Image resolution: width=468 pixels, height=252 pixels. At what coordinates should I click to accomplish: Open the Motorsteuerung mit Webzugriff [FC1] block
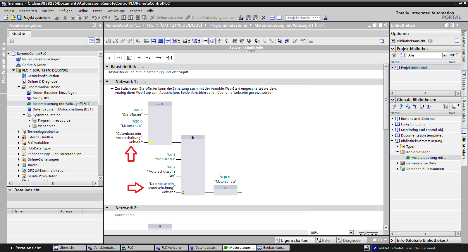[x=61, y=104]
